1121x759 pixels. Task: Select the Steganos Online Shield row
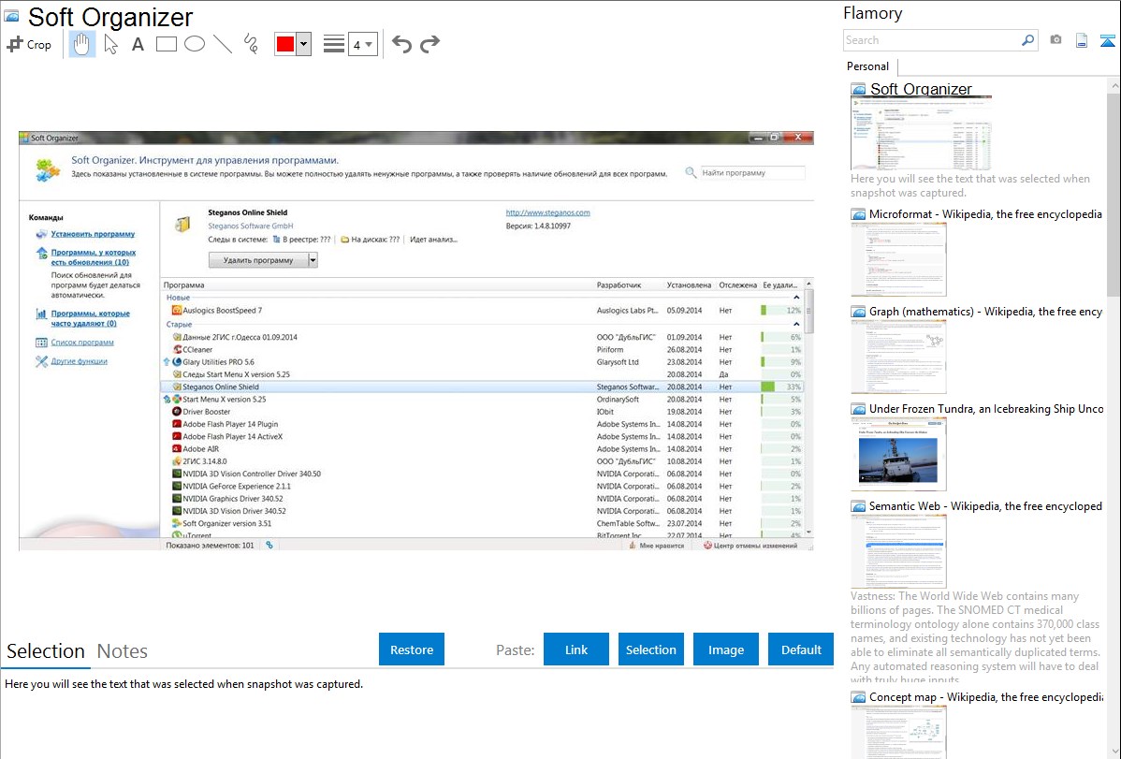click(x=483, y=387)
